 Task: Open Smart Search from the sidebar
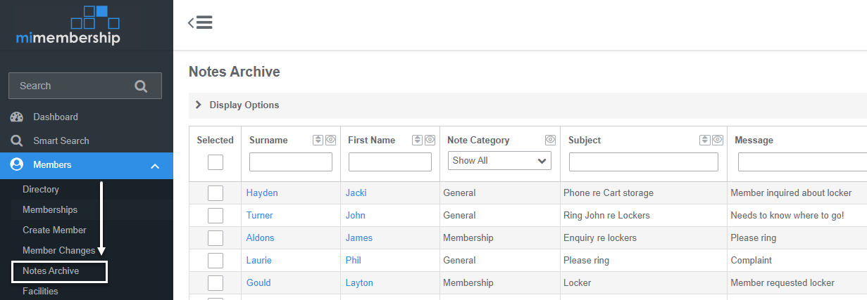tap(61, 141)
